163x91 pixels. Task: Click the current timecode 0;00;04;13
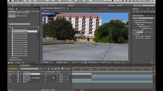13,69
